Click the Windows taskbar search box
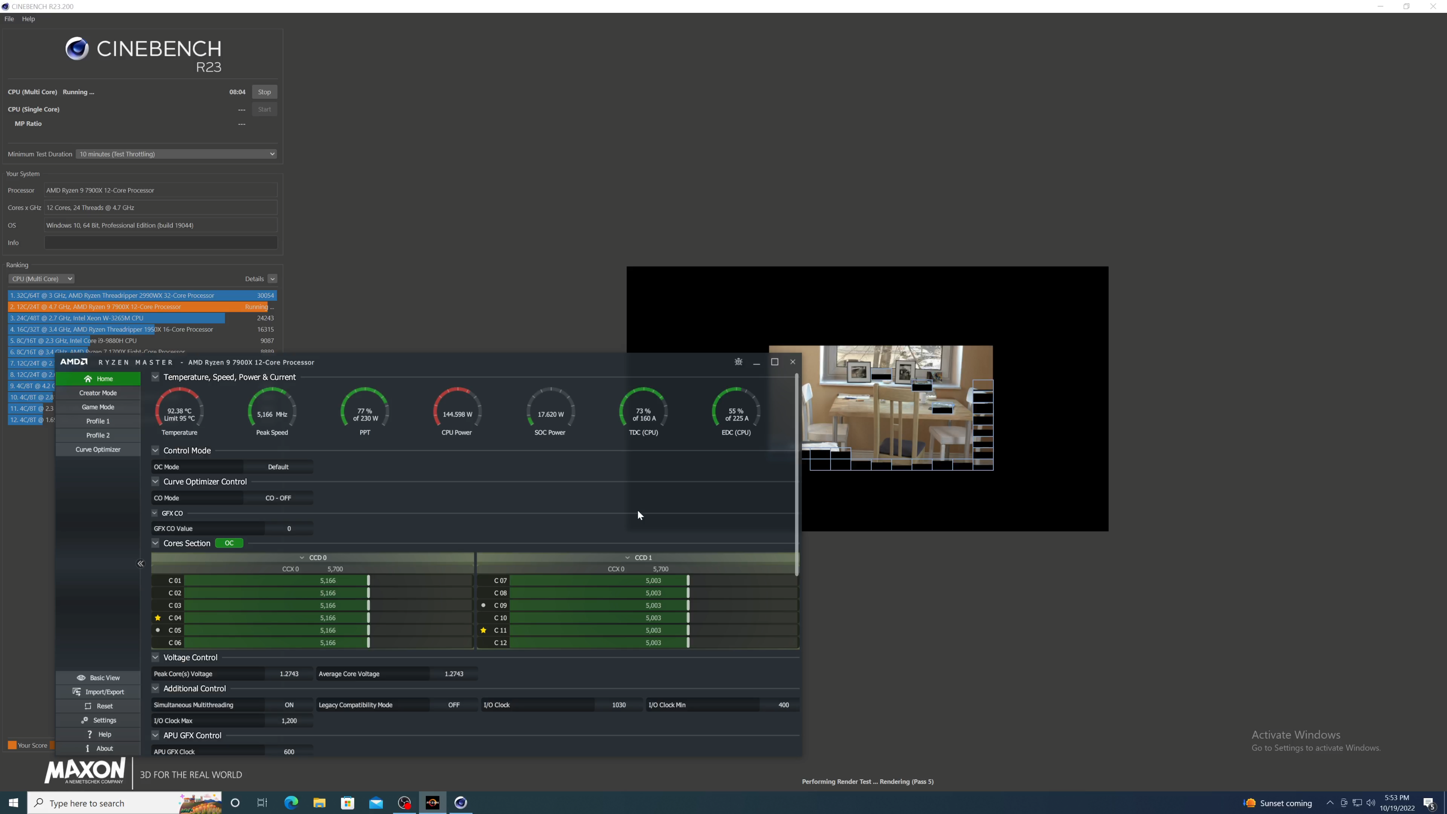 point(124,803)
